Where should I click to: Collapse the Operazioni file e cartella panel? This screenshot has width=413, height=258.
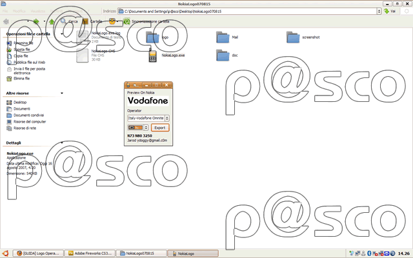[x=62, y=34]
